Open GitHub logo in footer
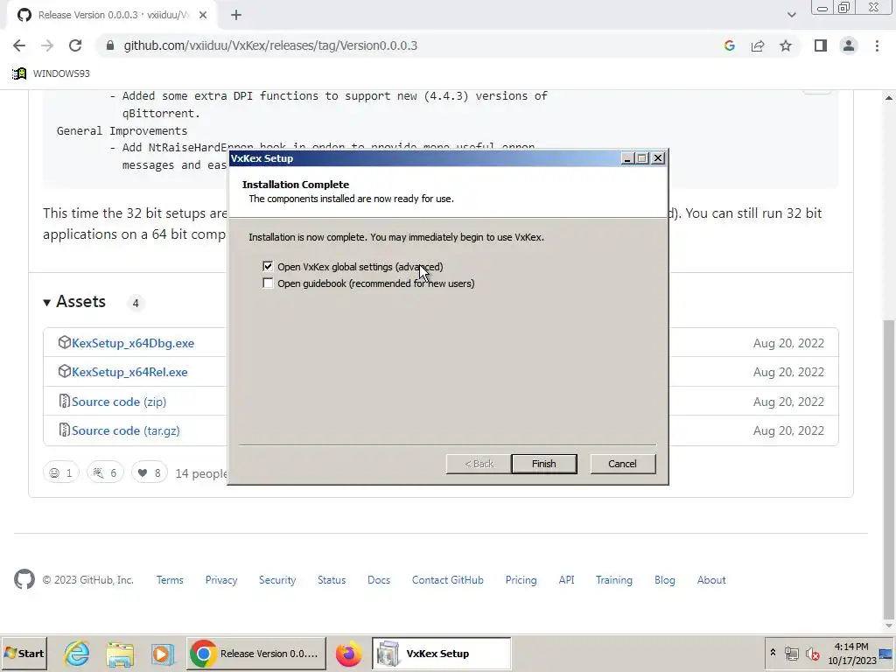The width and height of the screenshot is (896, 672). [x=24, y=579]
